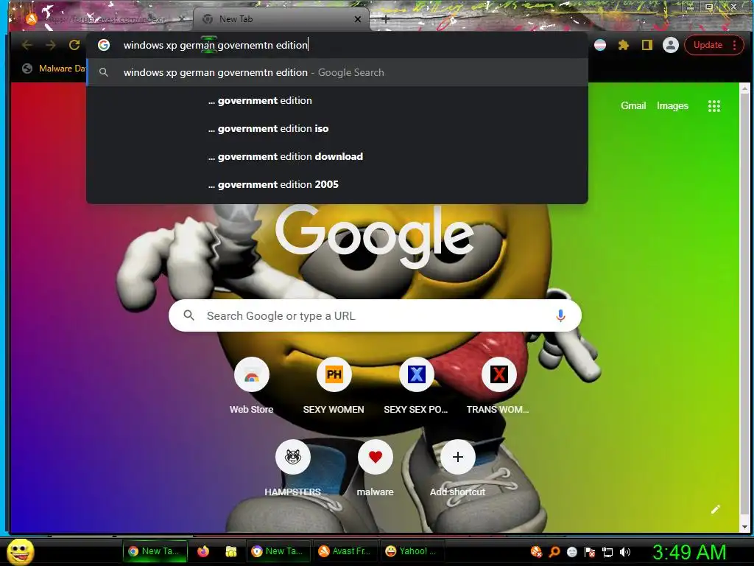The width and height of the screenshot is (754, 566).
Task: Choose the 'government edition 2005' suggestion
Action: (x=337, y=184)
